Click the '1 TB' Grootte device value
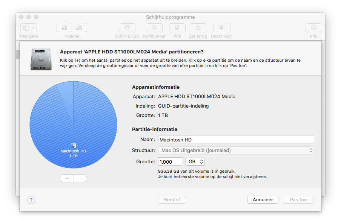341x219 pixels. (x=163, y=116)
